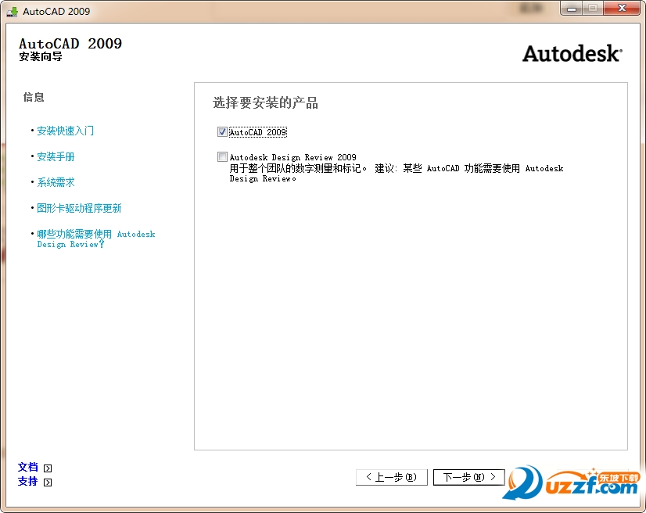Expand the 支持 section
Screen dimensions: 646x513
tap(27, 481)
